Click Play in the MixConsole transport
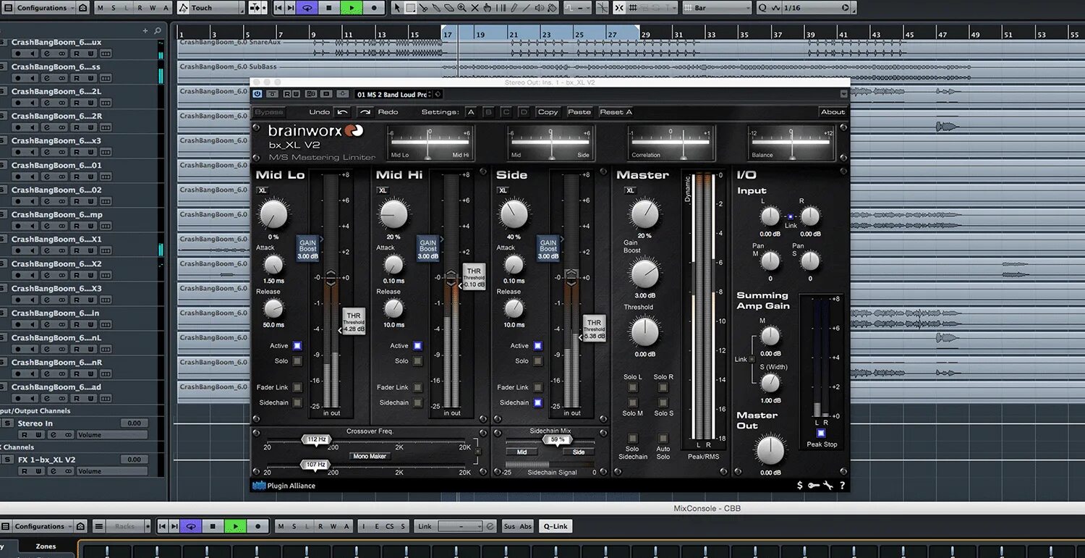1085x558 pixels. point(235,526)
